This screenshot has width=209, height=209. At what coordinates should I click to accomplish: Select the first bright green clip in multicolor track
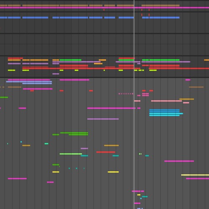click(x=71, y=60)
